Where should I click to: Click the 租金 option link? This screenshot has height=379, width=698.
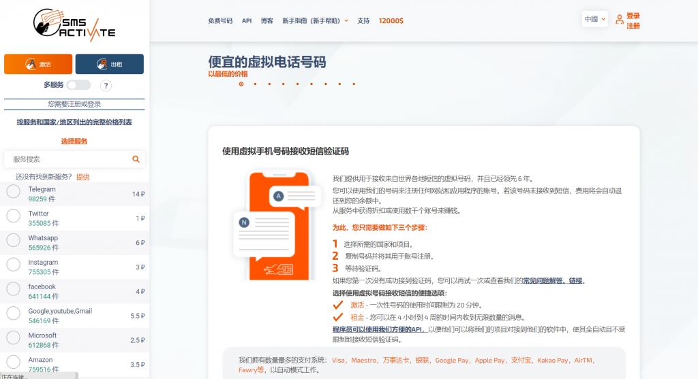(357, 317)
